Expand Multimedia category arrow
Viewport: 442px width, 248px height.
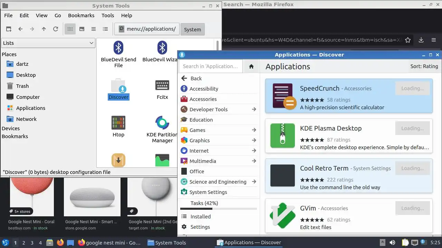point(254,161)
